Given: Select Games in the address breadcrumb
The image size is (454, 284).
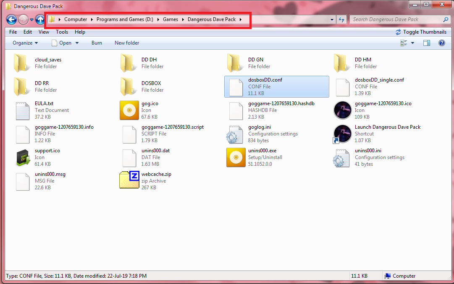Looking at the screenshot, I should pyautogui.click(x=171, y=19).
